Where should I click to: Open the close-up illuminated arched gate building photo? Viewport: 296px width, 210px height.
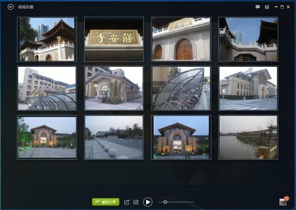pyautogui.click(x=181, y=137)
